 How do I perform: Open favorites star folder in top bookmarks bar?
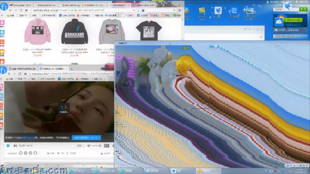10,15
